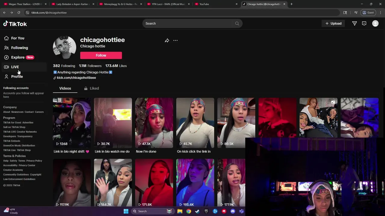
Task: Expand the Program footer section
Action: click(x=9, y=118)
